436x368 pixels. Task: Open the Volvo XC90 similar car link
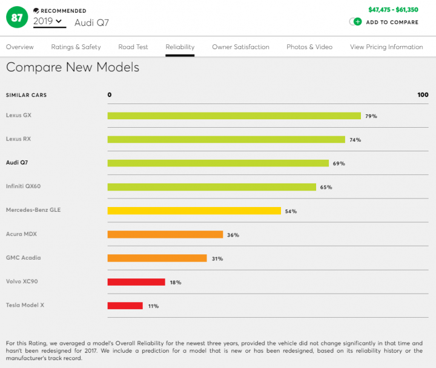point(22,281)
